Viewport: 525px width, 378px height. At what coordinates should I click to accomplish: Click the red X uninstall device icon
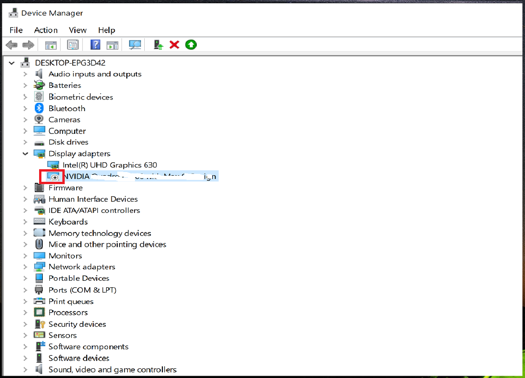click(175, 45)
